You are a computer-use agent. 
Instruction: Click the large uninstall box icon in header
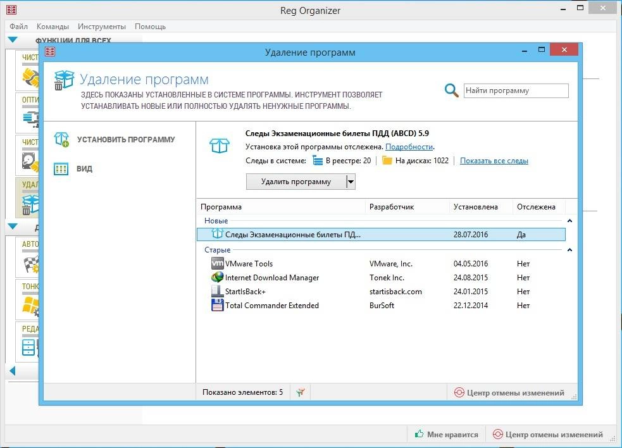point(64,80)
